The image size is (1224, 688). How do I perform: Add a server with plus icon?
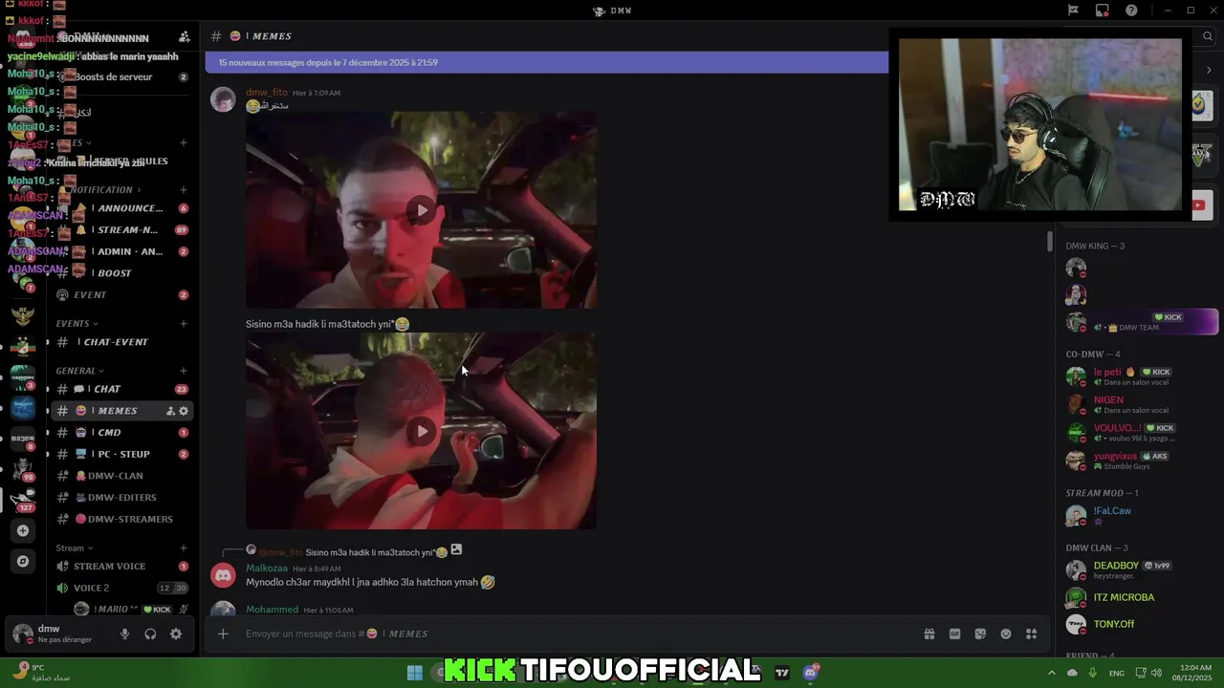click(x=23, y=530)
